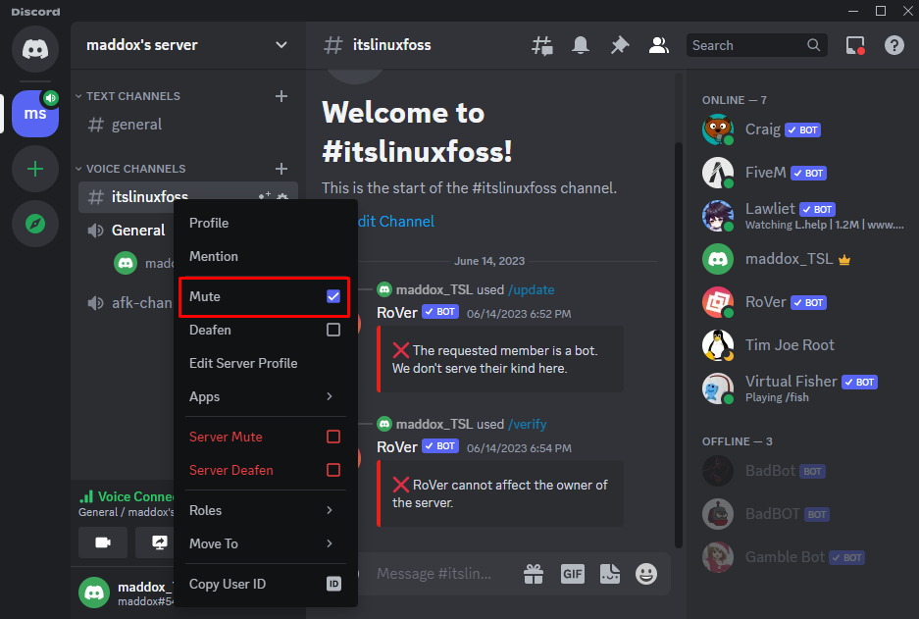Check the Deafen checkbox
Screen dimensions: 919x619
point(333,330)
